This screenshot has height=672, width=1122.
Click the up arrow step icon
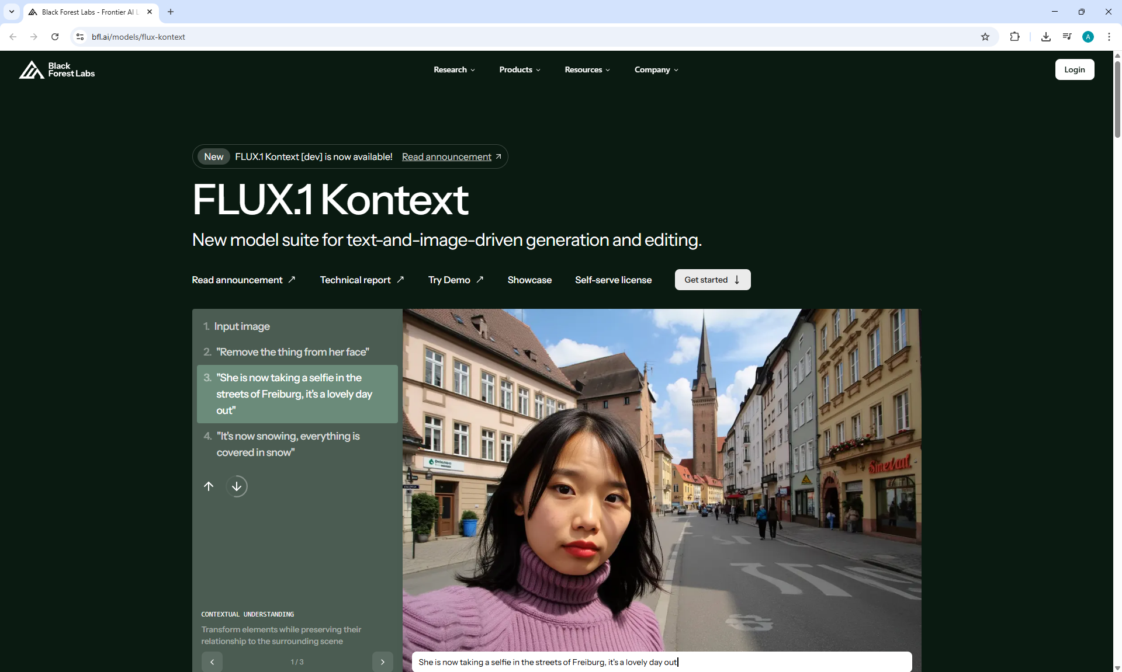[x=209, y=486]
